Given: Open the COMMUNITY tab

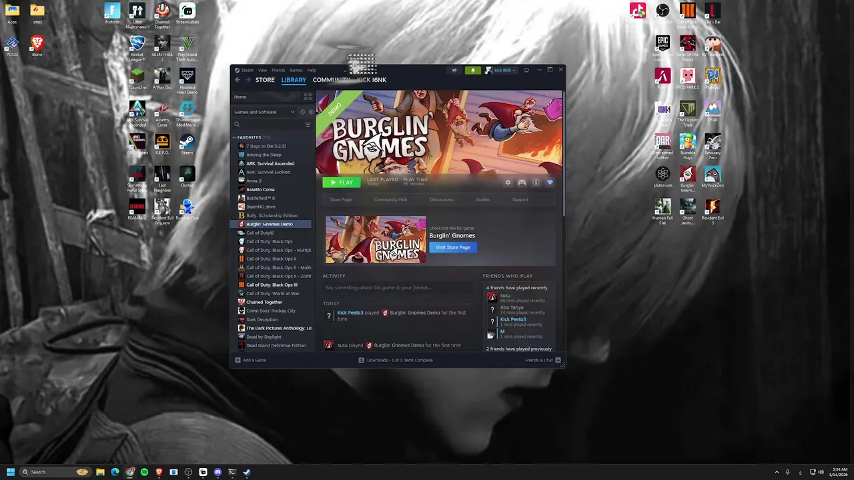Looking at the screenshot, I should point(331,80).
